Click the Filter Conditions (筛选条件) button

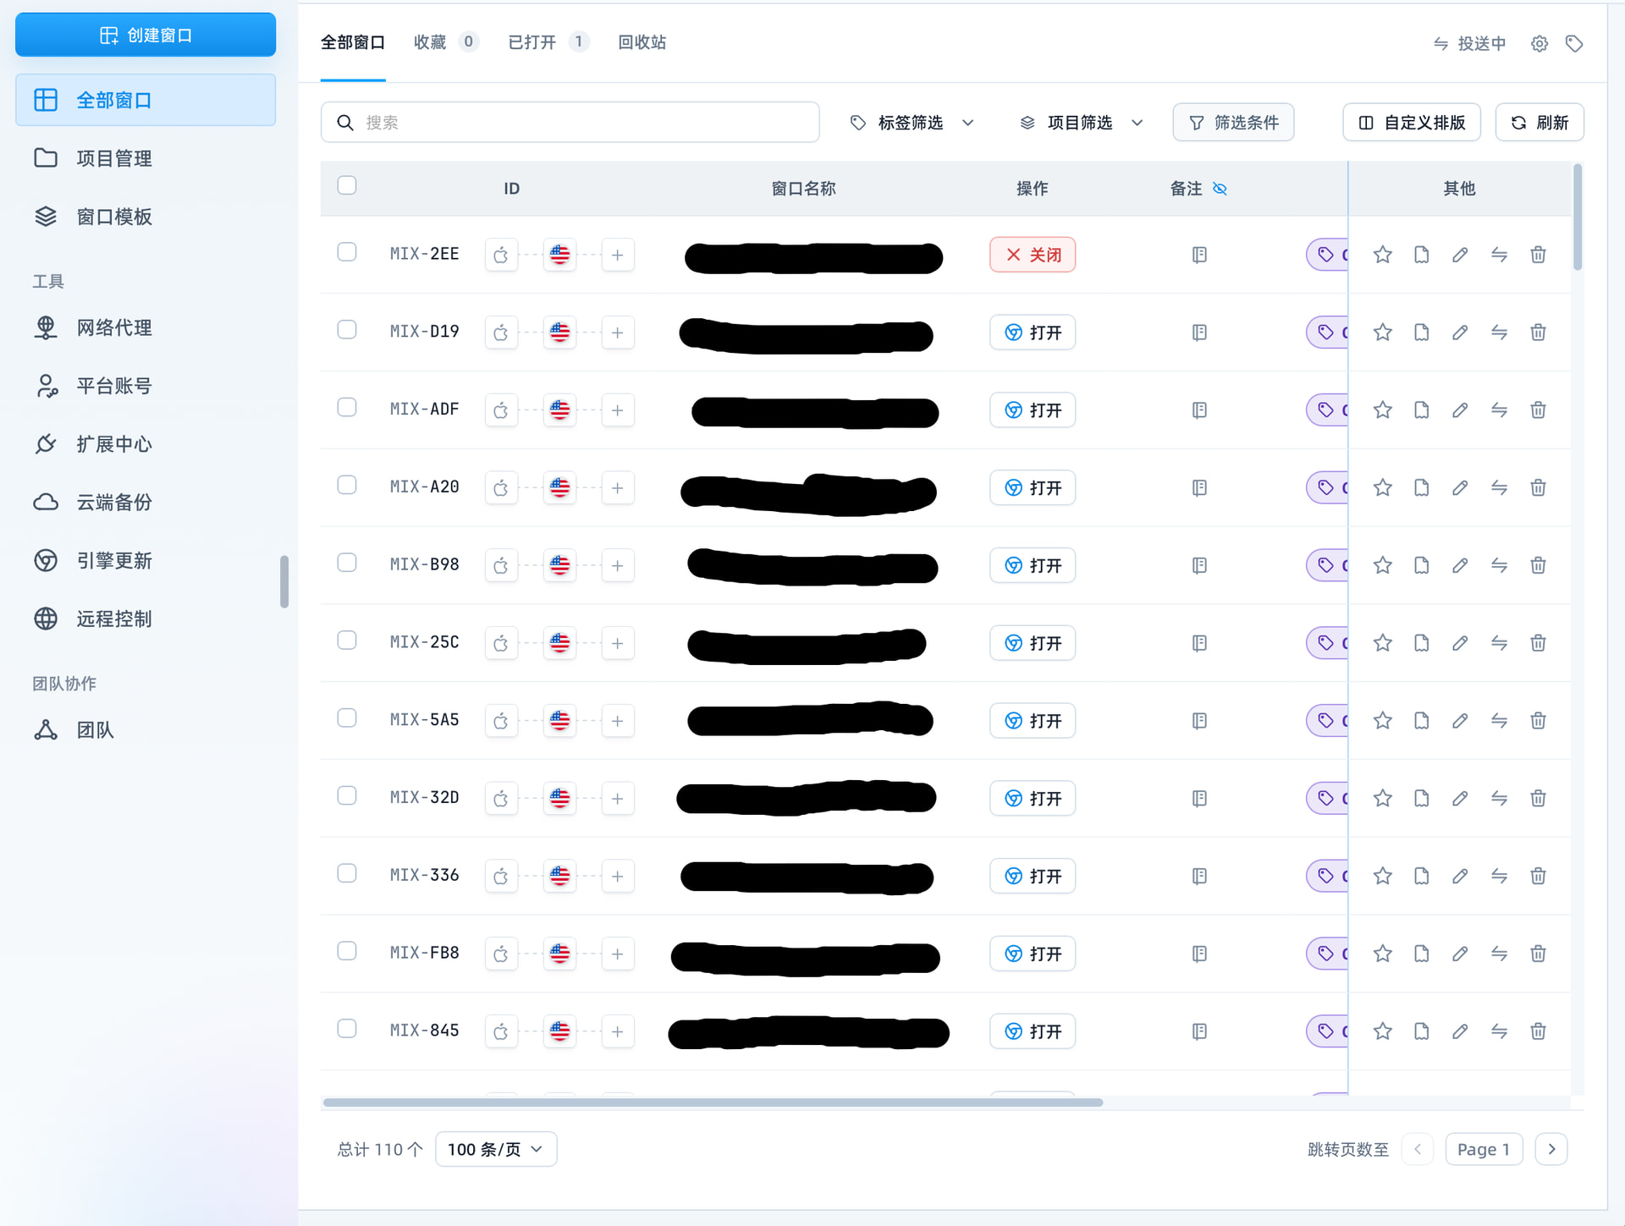[x=1233, y=123]
